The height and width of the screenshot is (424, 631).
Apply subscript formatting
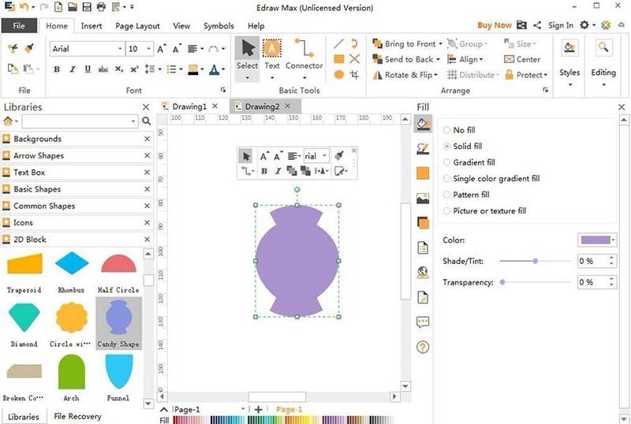(119, 69)
